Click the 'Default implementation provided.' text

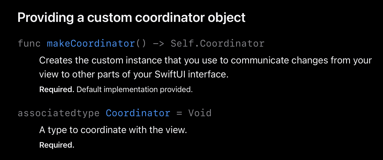click(x=135, y=90)
